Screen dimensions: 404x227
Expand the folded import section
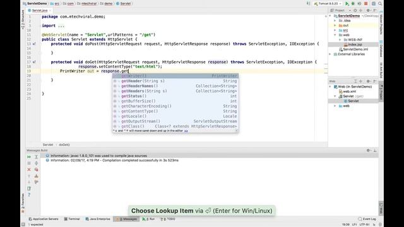(x=61, y=26)
